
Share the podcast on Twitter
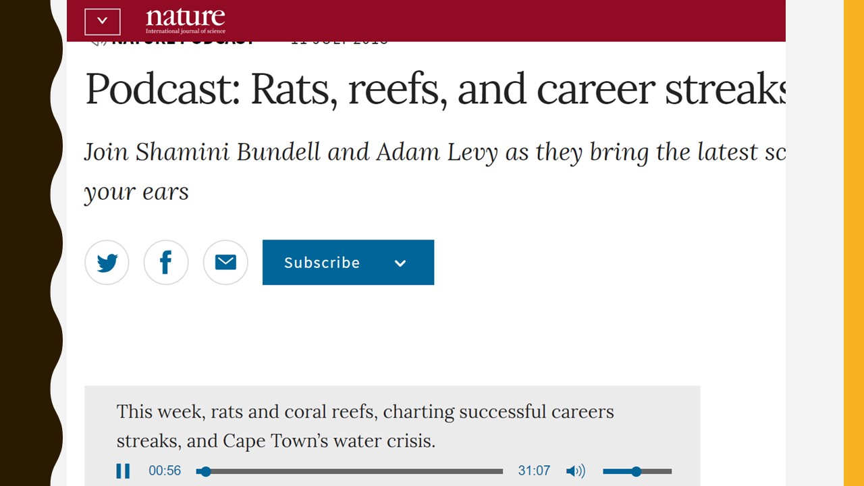tap(107, 263)
